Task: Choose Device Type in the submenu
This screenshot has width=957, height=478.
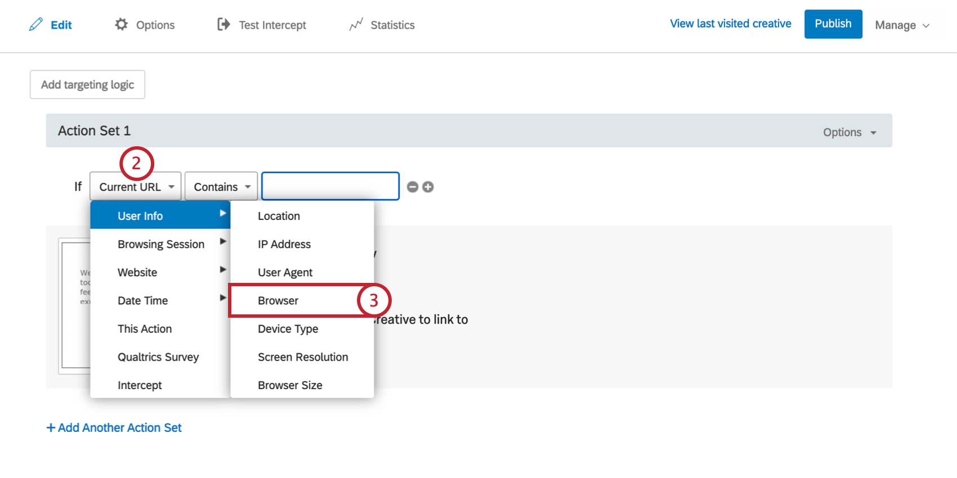Action: pos(288,329)
